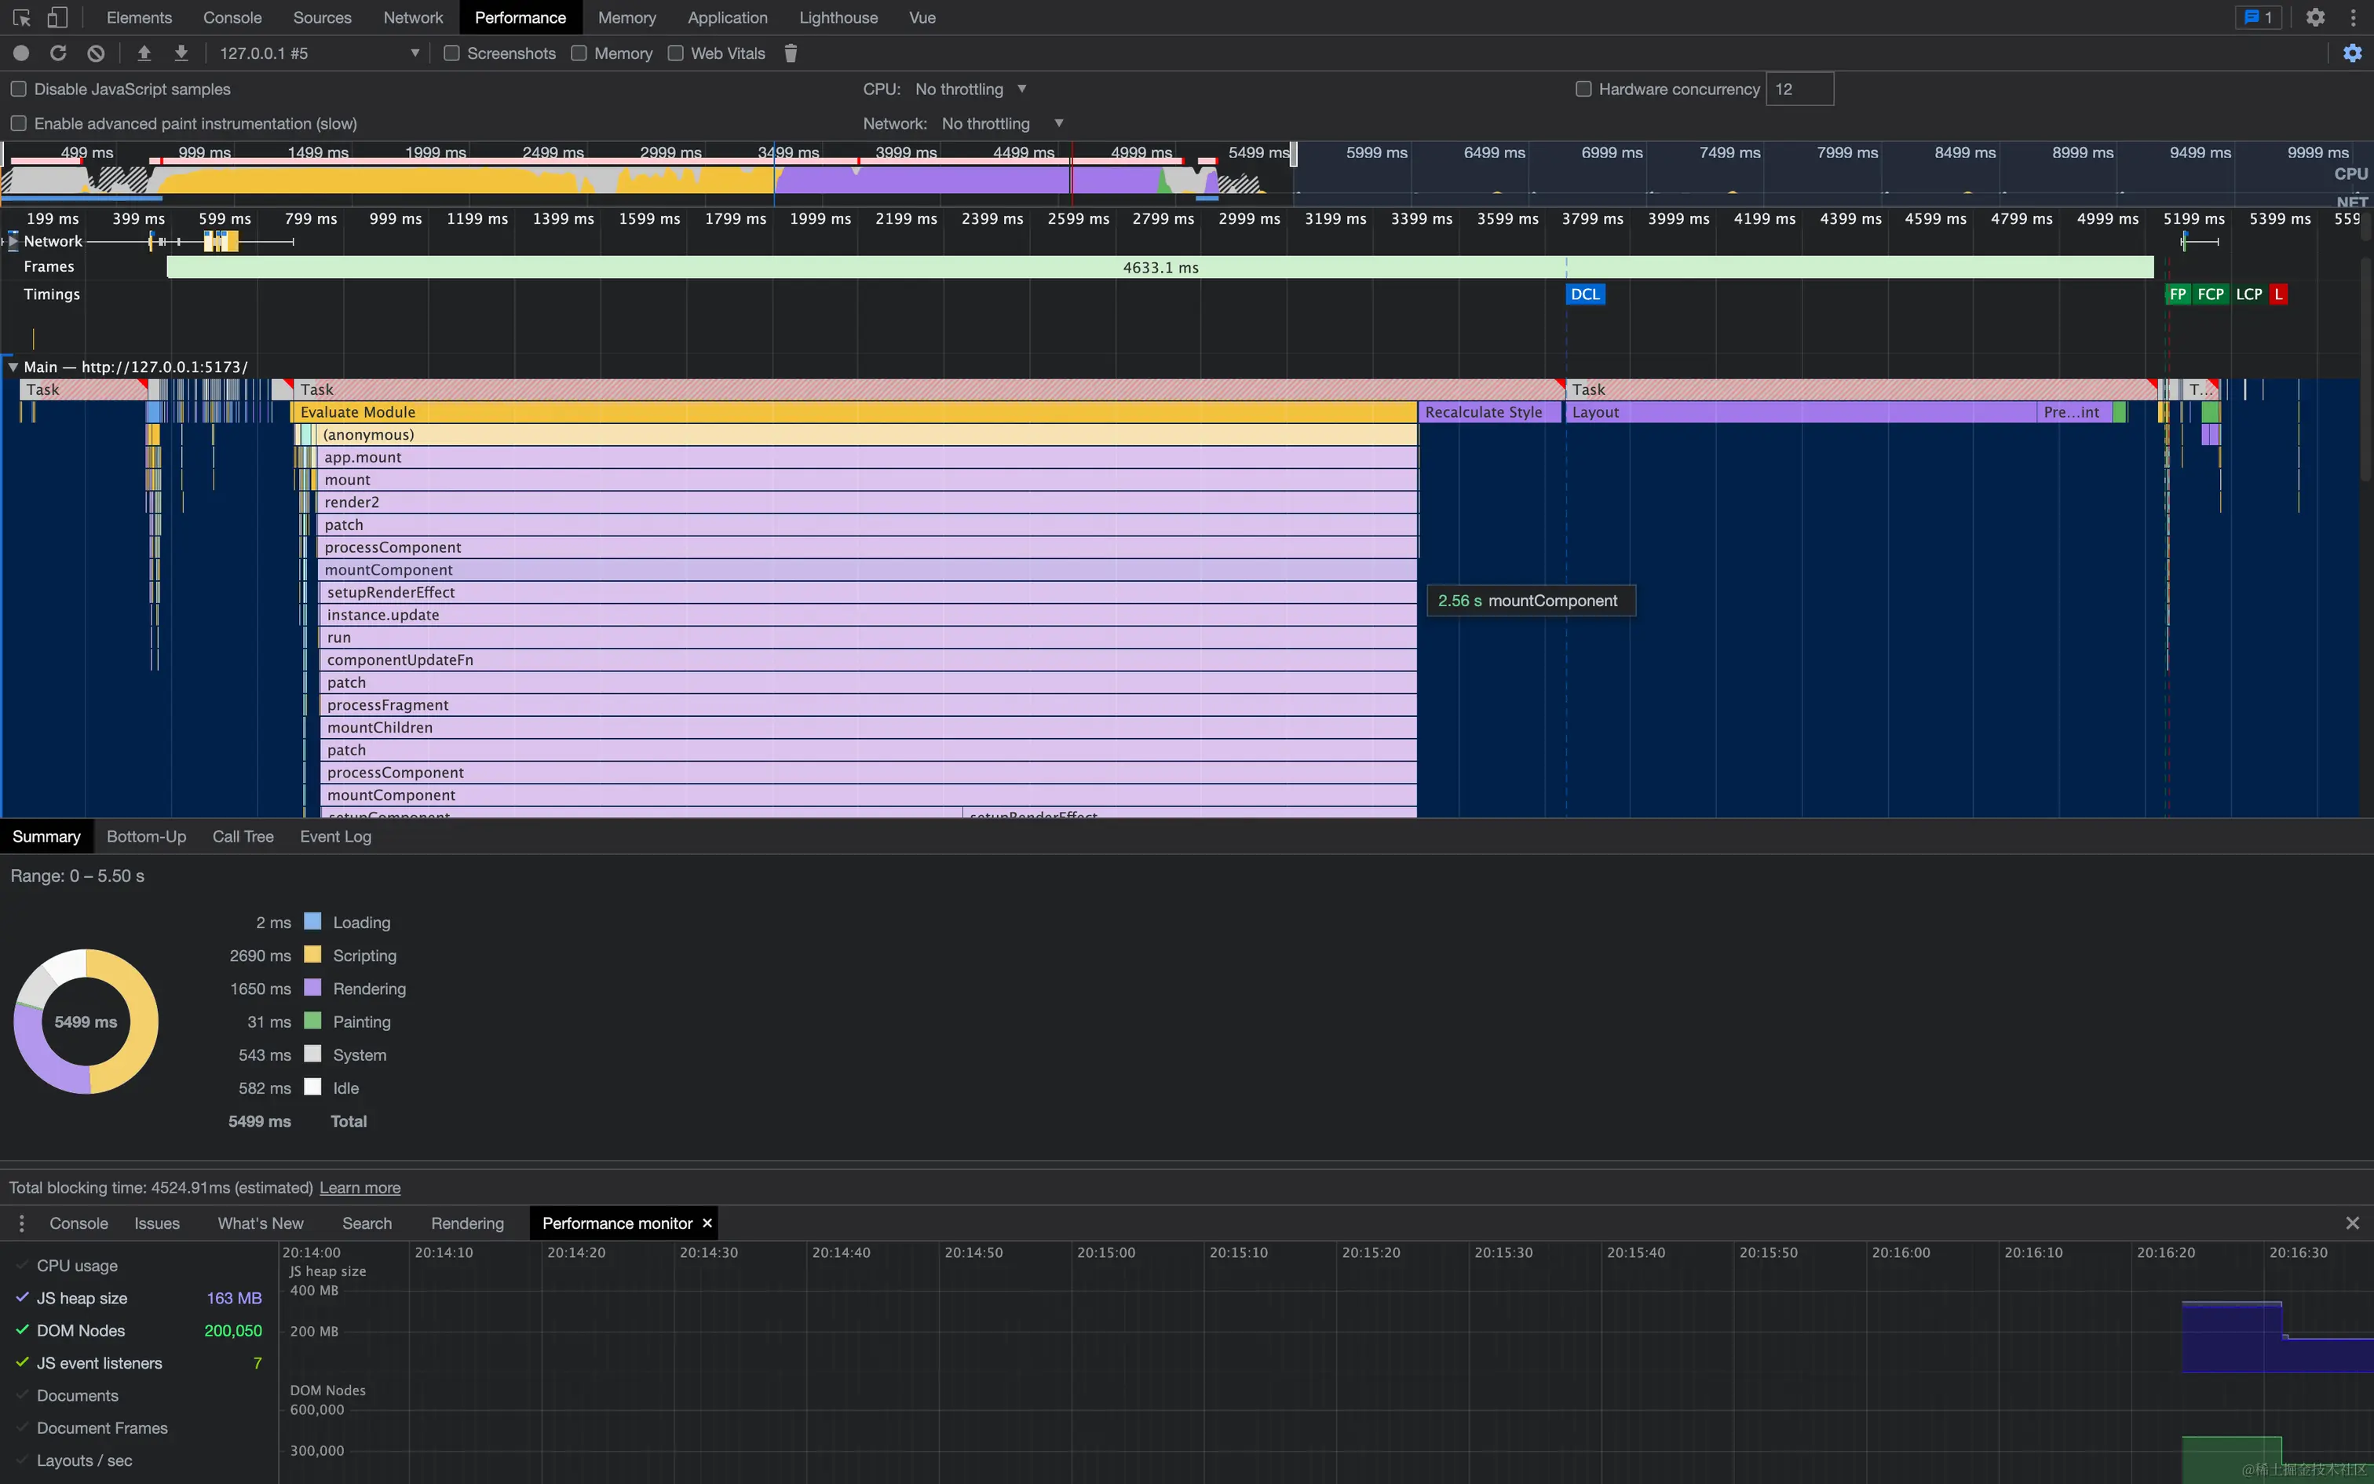2374x1484 pixels.
Task: Open the Application tab
Action: pos(728,17)
